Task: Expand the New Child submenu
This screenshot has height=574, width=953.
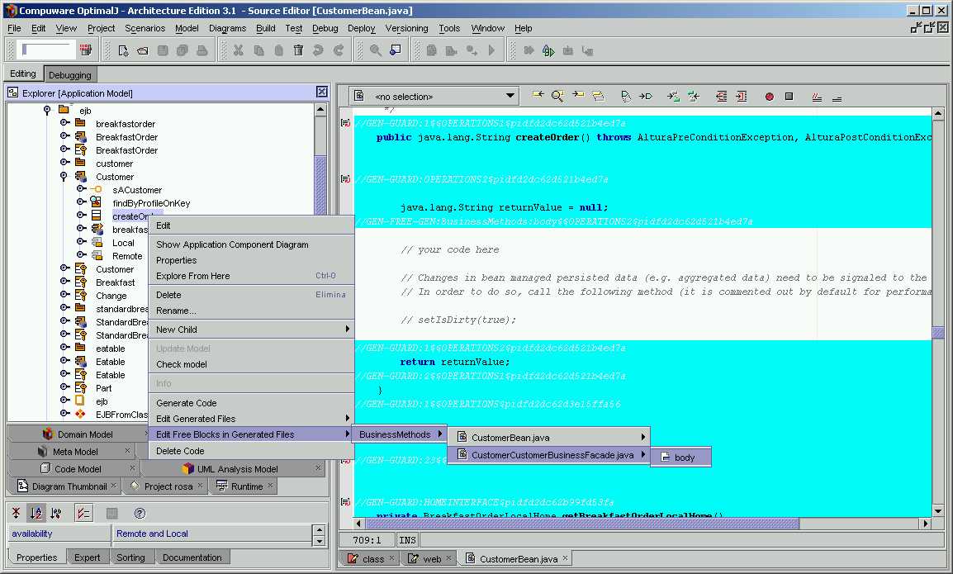Action: pos(251,330)
